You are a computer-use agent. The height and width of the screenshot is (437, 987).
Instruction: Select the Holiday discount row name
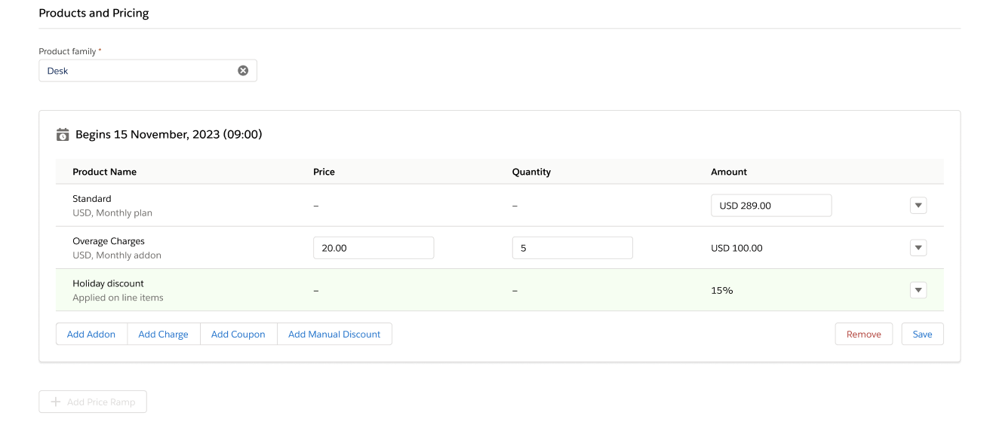click(x=108, y=283)
